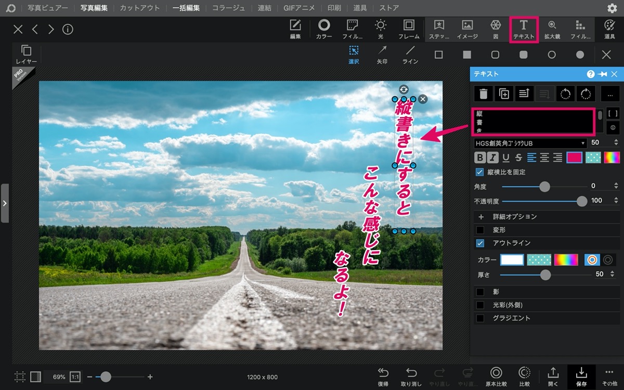Open the 道具 palette tools

[x=609, y=29]
